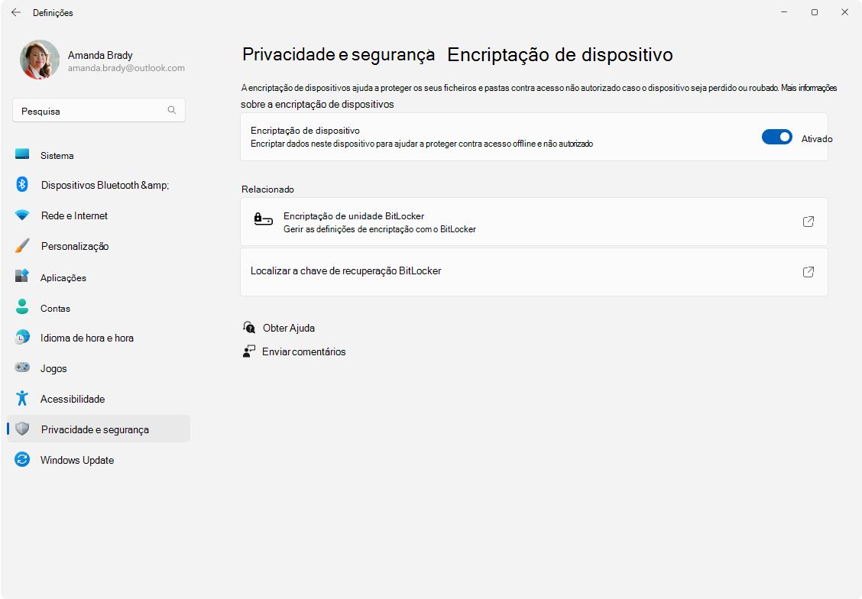Image resolution: width=862 pixels, height=599 pixels.
Task: Turn off the Encriptação de dispositivo toggle
Action: point(776,137)
